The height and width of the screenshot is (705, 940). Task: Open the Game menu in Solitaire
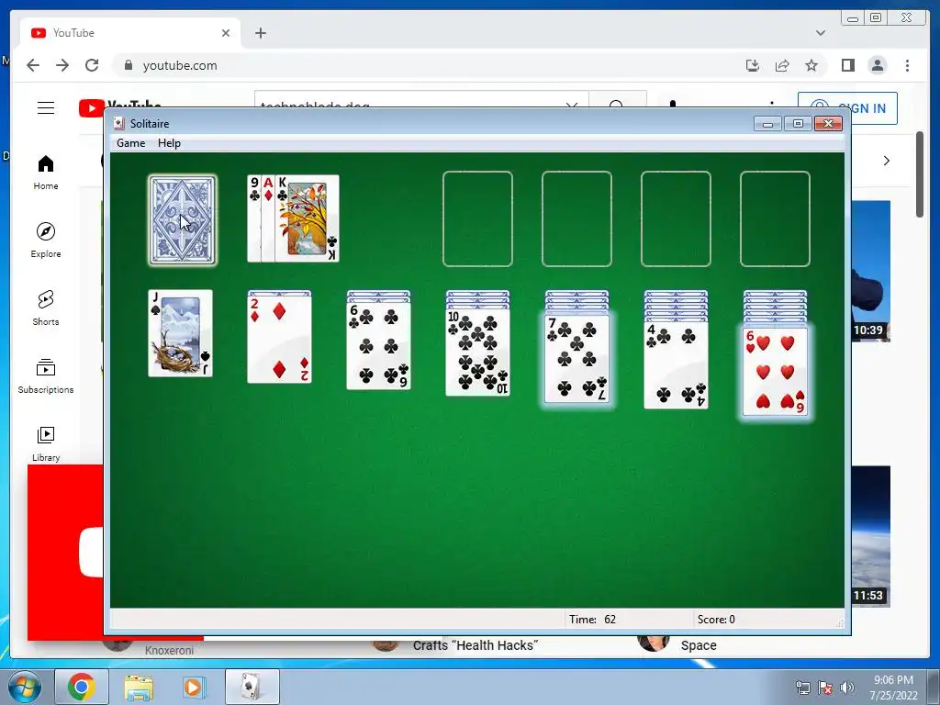[130, 143]
